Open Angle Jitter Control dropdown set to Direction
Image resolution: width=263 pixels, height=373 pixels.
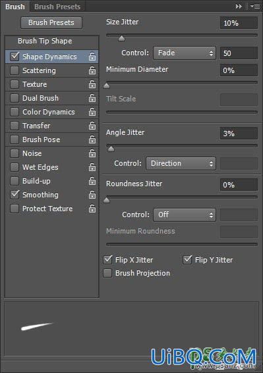[181, 163]
